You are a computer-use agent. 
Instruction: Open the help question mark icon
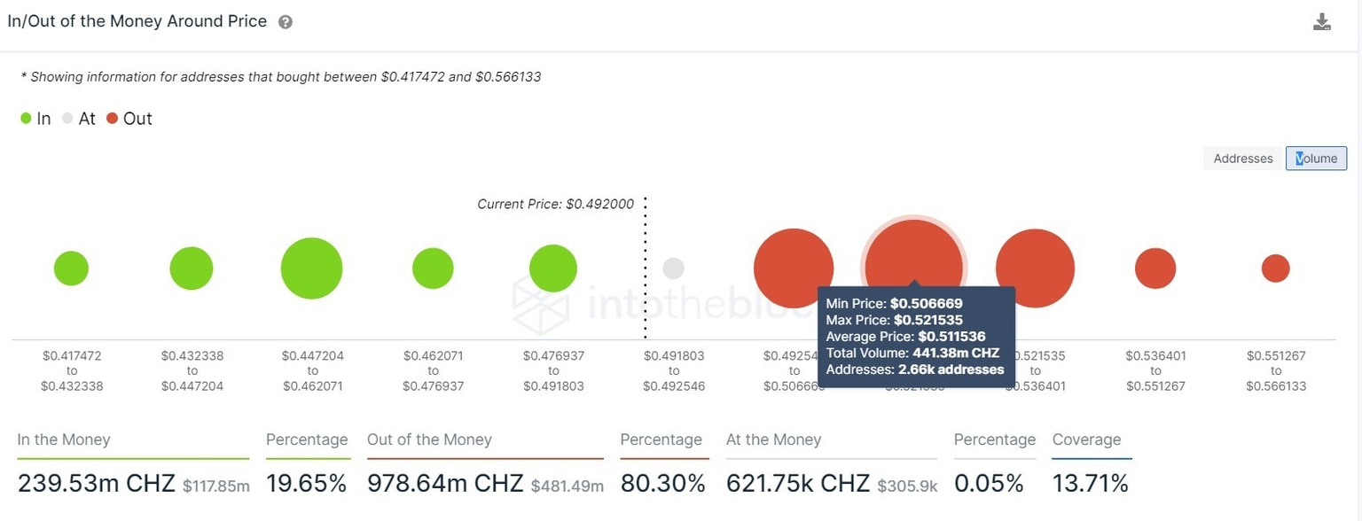pyautogui.click(x=285, y=21)
